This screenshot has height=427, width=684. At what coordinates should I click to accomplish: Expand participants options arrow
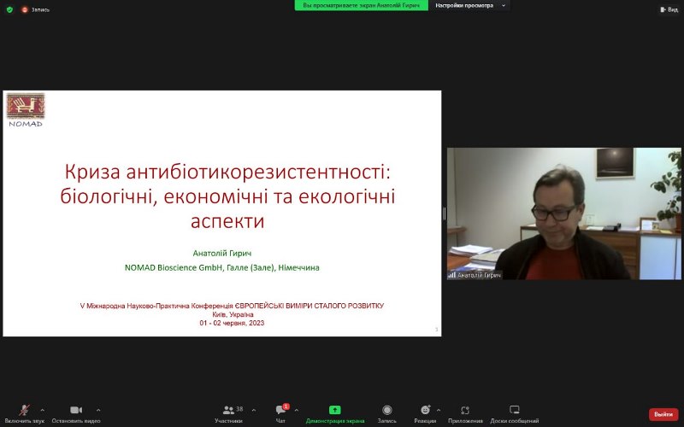pyautogui.click(x=254, y=410)
